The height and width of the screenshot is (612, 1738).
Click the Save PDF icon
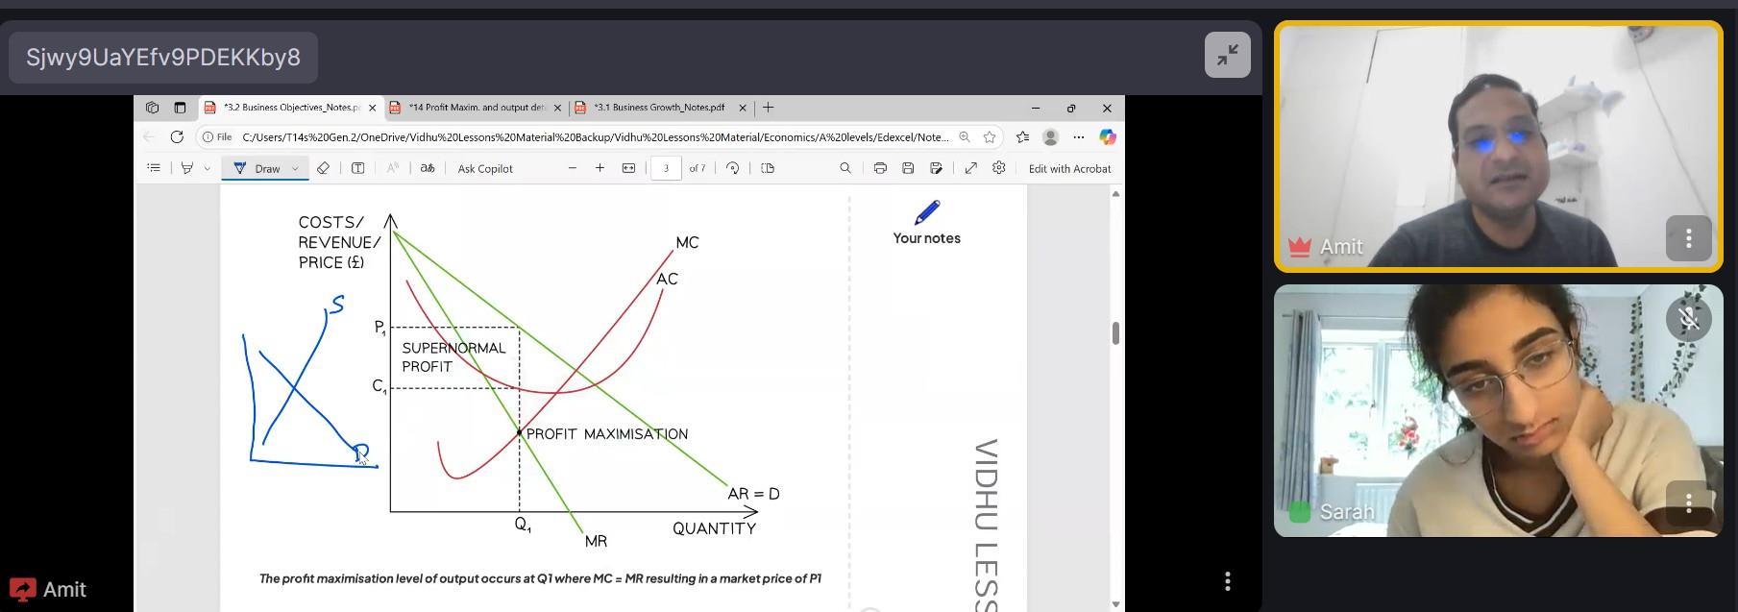(x=908, y=168)
